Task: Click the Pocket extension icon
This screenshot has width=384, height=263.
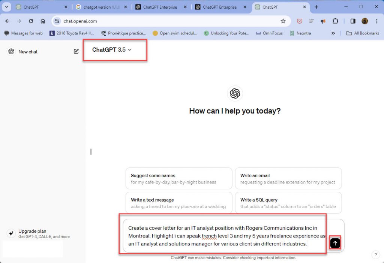Action: point(299,21)
